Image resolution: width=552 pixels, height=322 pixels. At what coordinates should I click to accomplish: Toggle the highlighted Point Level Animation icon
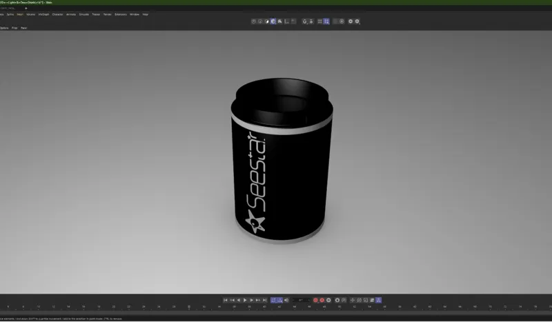(378, 300)
